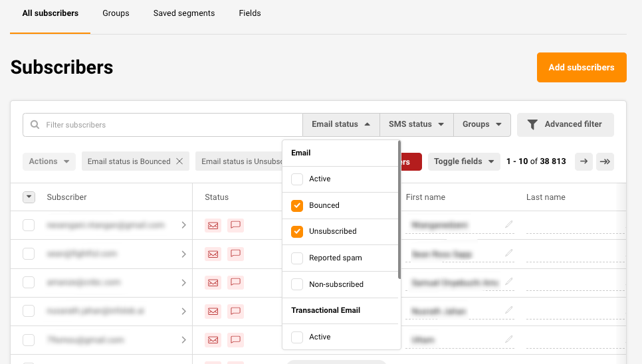Edit first name pencil in first row
The image size is (642, 364).
(x=509, y=225)
